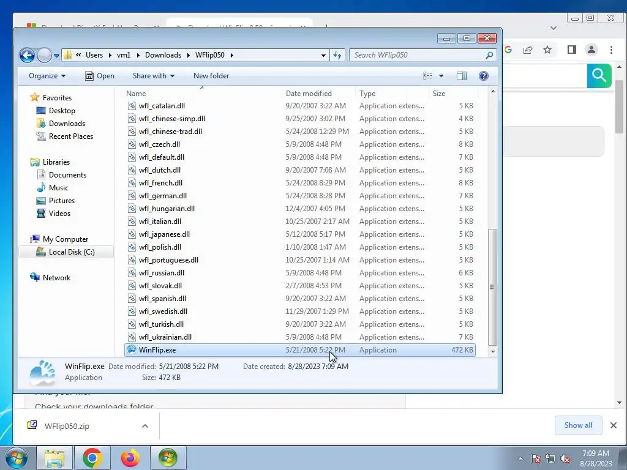
Task: Expand WFlip050.zip download options chevron in Chrome
Action: pos(145,426)
